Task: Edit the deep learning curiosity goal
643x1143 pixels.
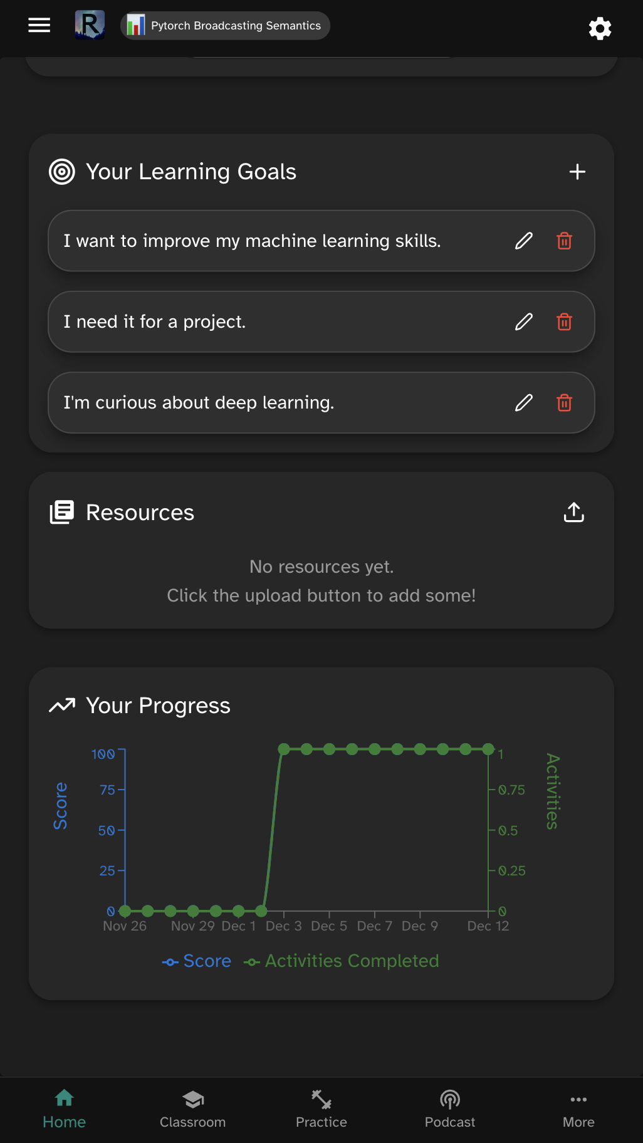Action: click(x=524, y=402)
